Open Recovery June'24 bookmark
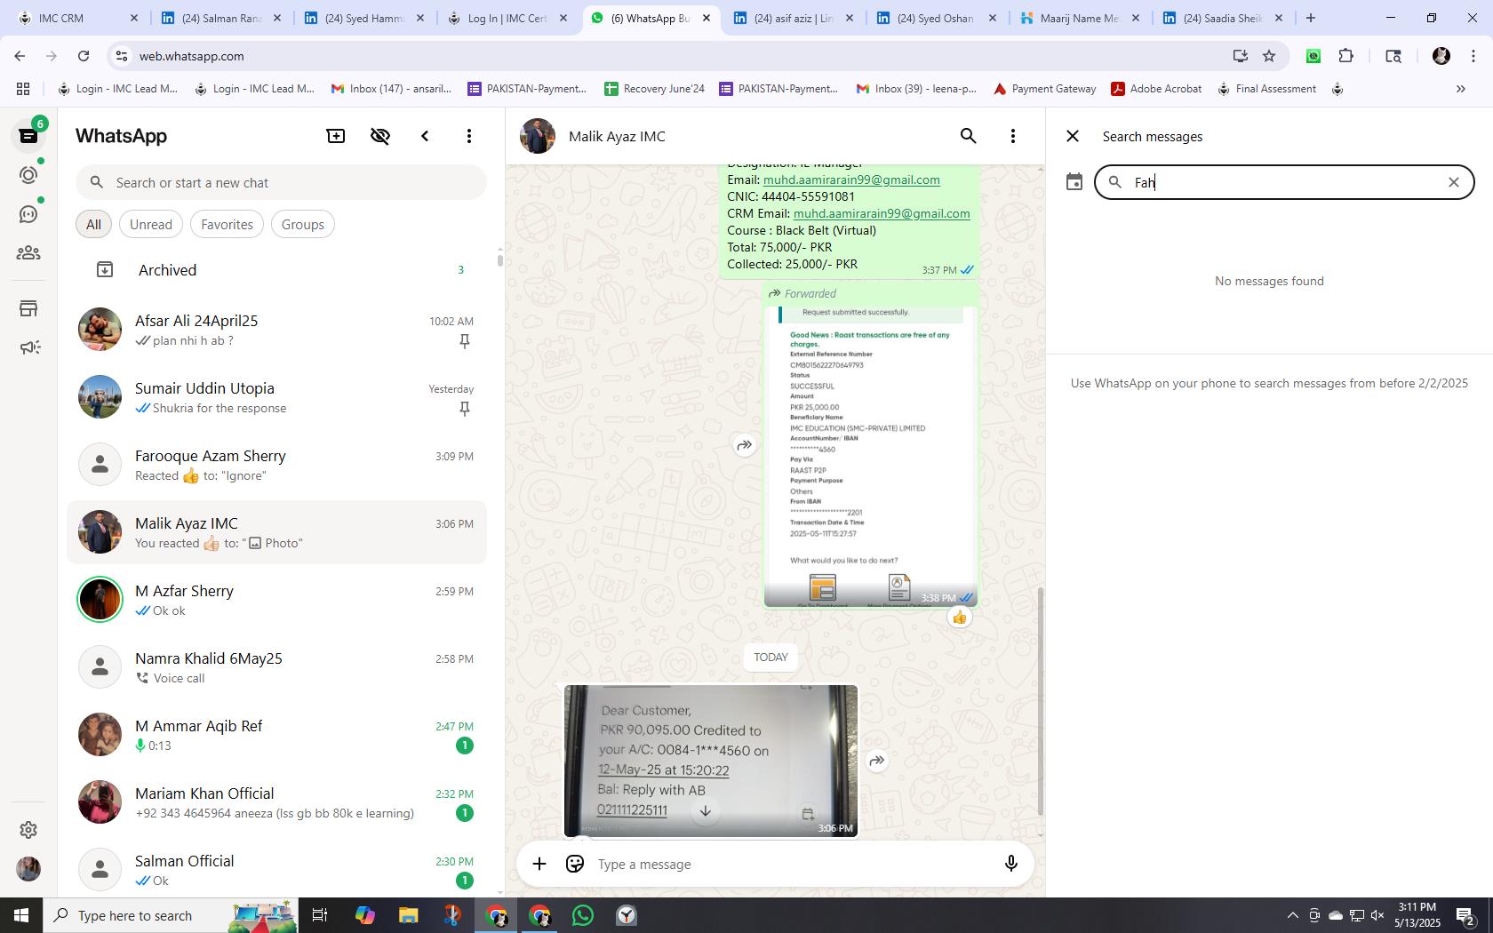 654,89
